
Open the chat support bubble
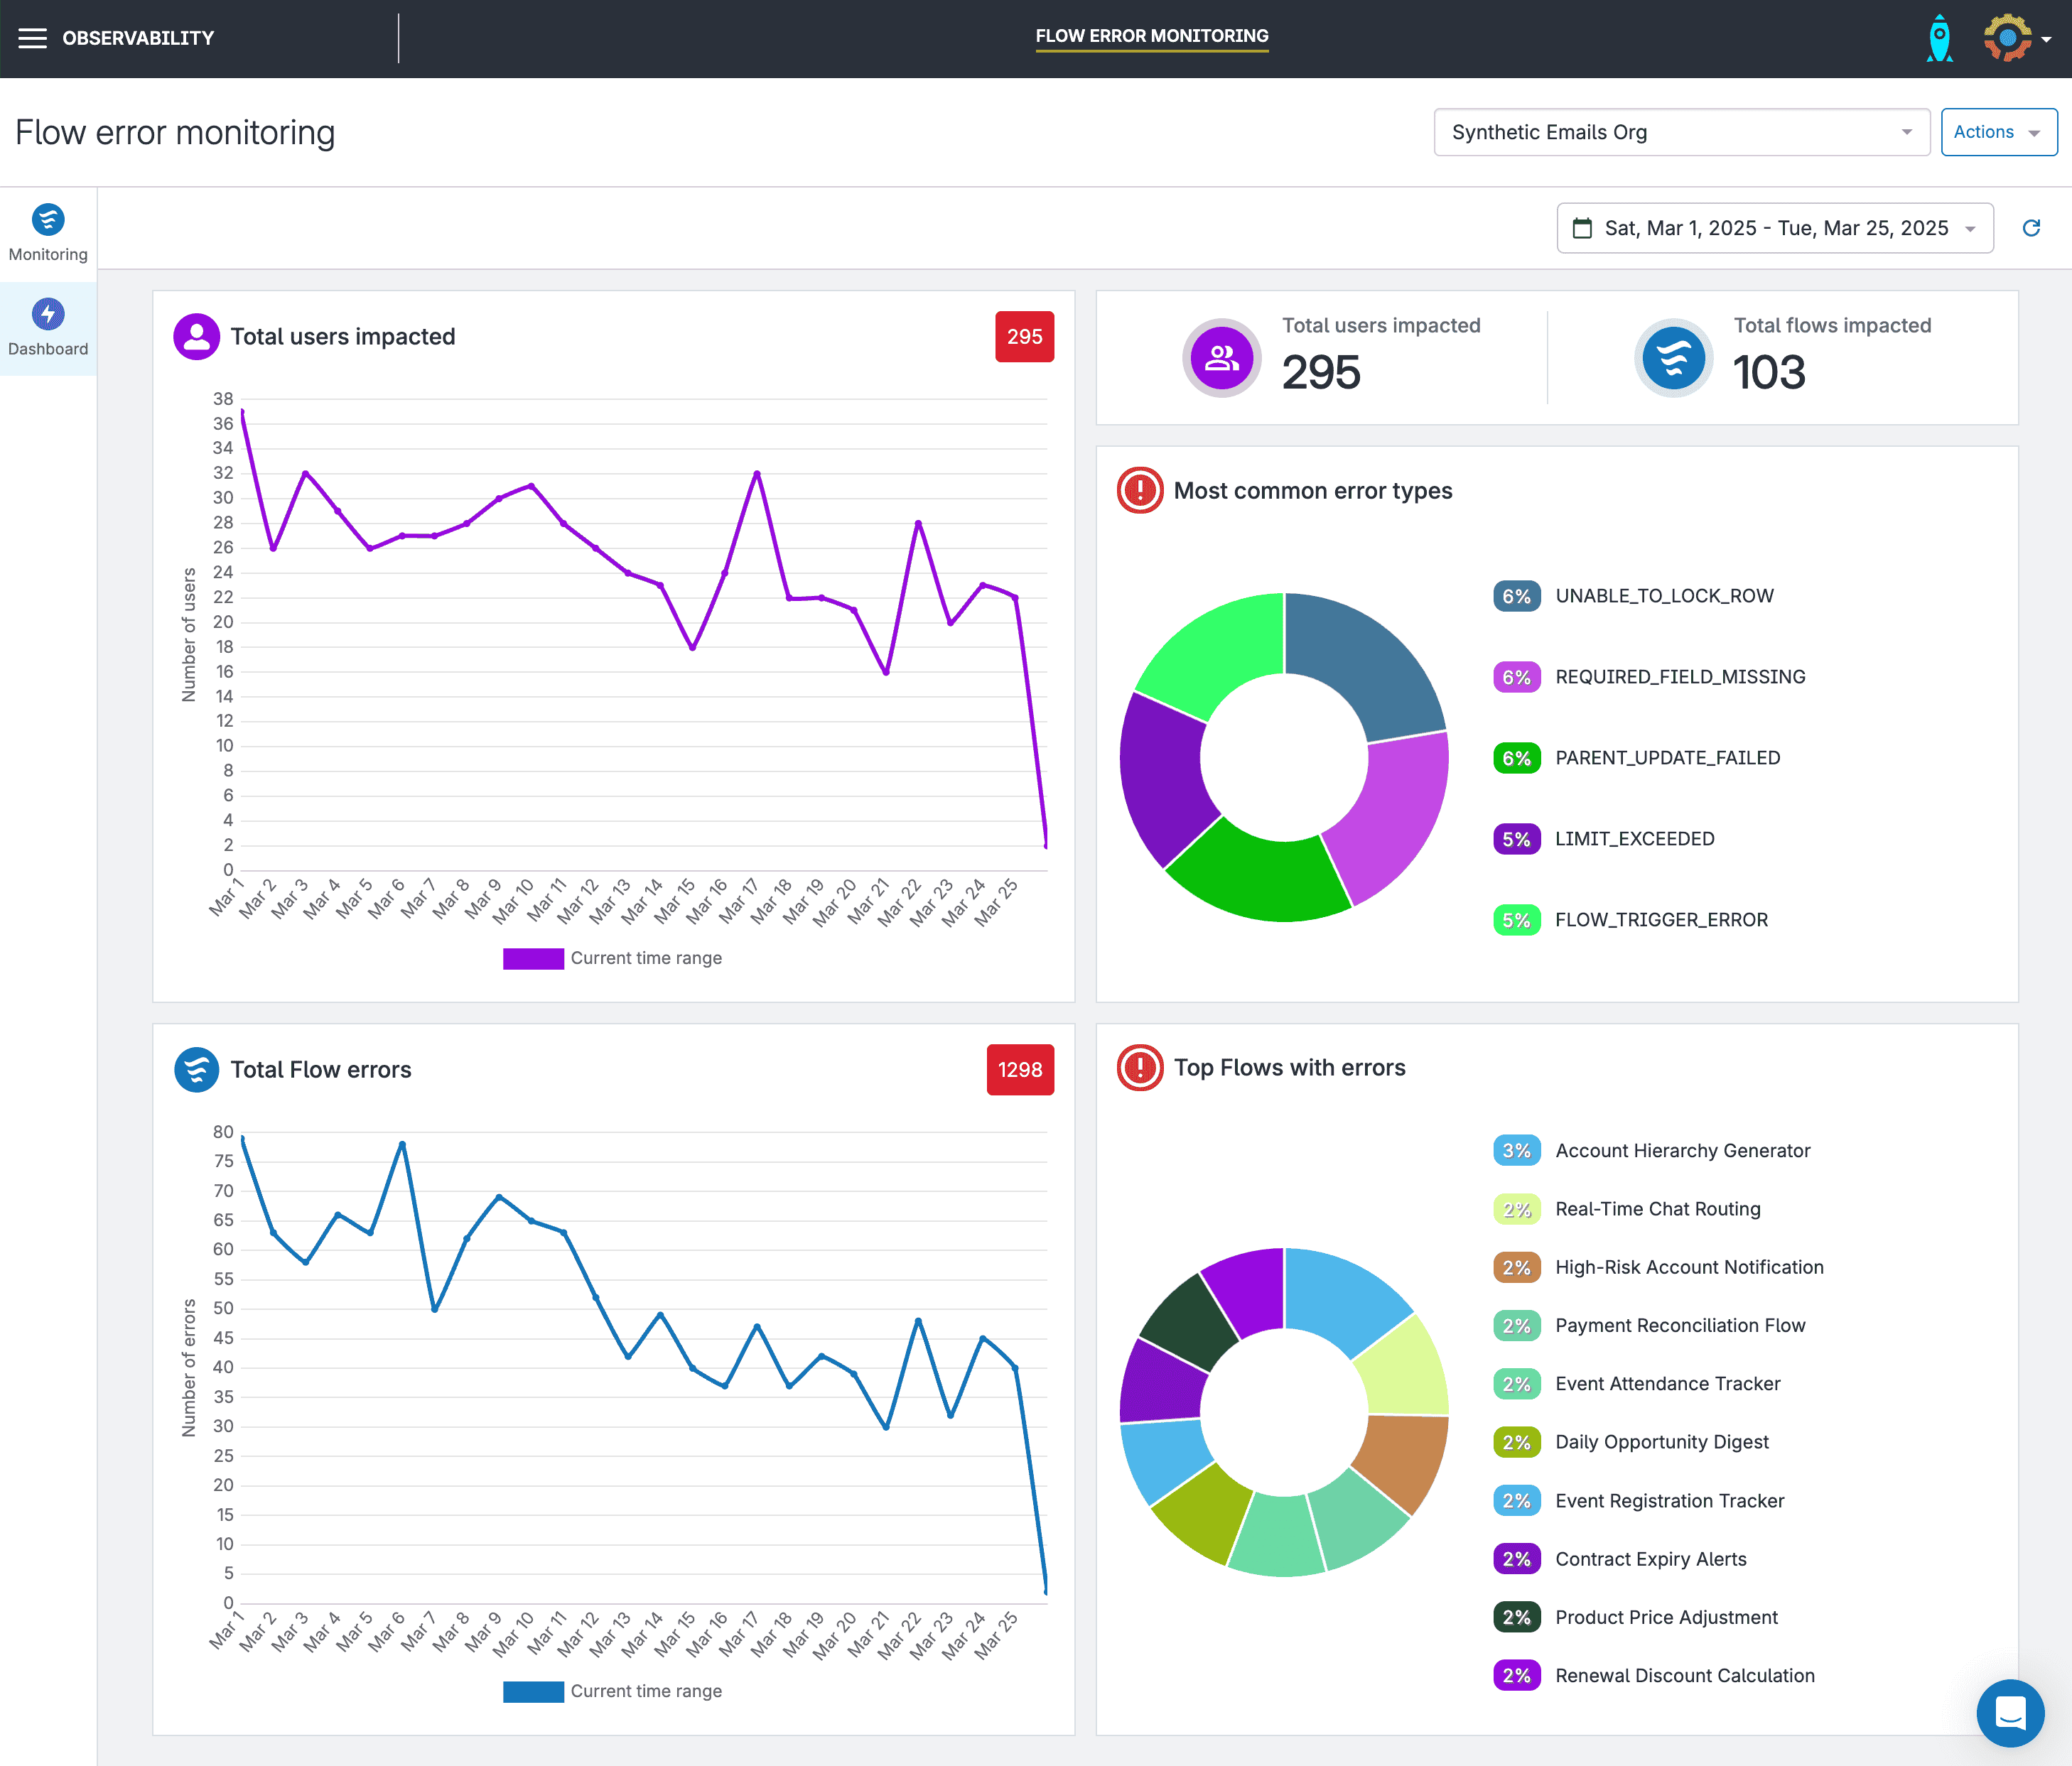(2010, 1712)
